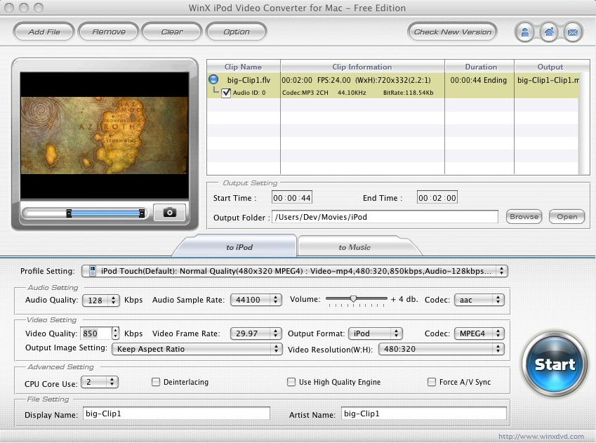This screenshot has height=443, width=596.
Task: Click the Video Quality 850 field
Action: [x=96, y=333]
